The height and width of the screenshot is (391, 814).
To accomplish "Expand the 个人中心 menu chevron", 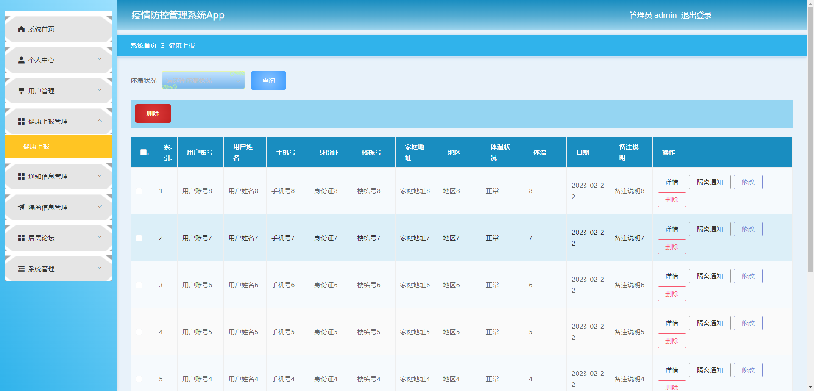I will point(100,59).
